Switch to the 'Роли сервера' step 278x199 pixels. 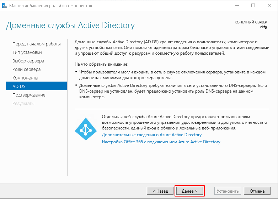(26, 70)
